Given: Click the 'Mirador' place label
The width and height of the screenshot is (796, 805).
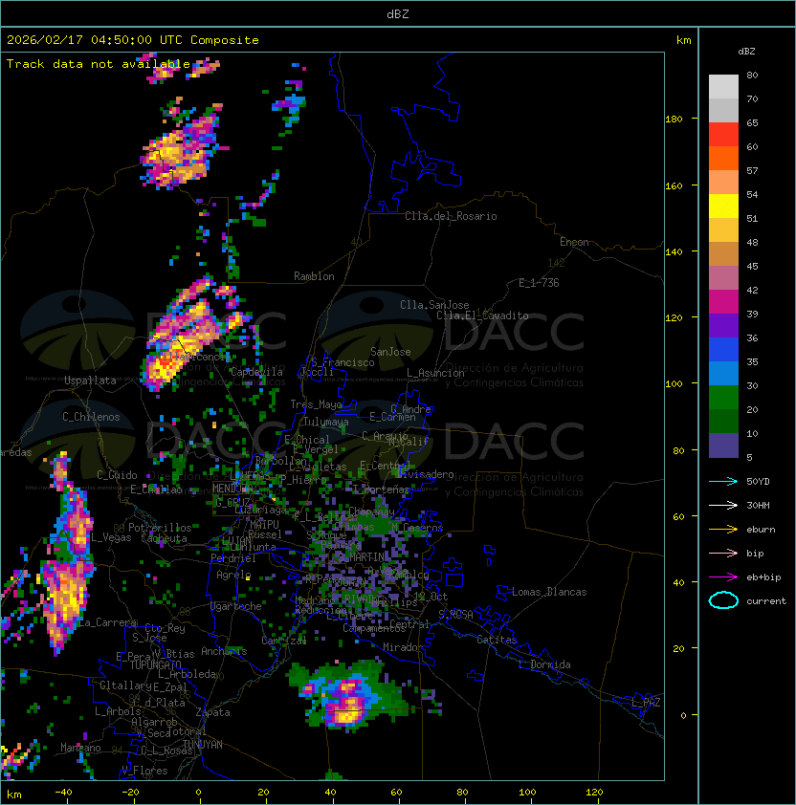Looking at the screenshot, I should point(404,648).
